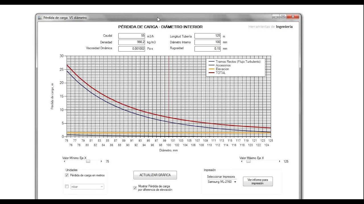Click the Valor Máximo Eje X value 125

286,161
